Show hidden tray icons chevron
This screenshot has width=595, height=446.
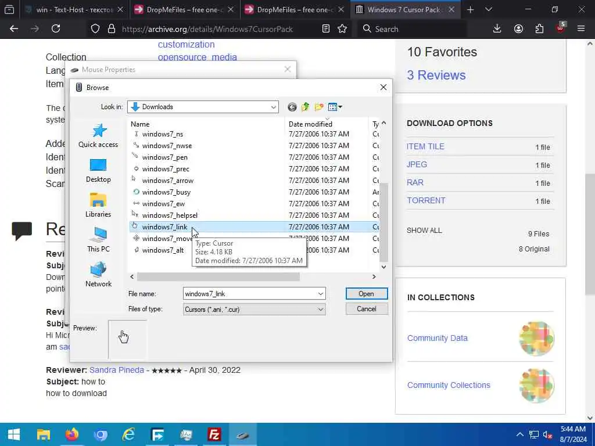click(x=520, y=434)
